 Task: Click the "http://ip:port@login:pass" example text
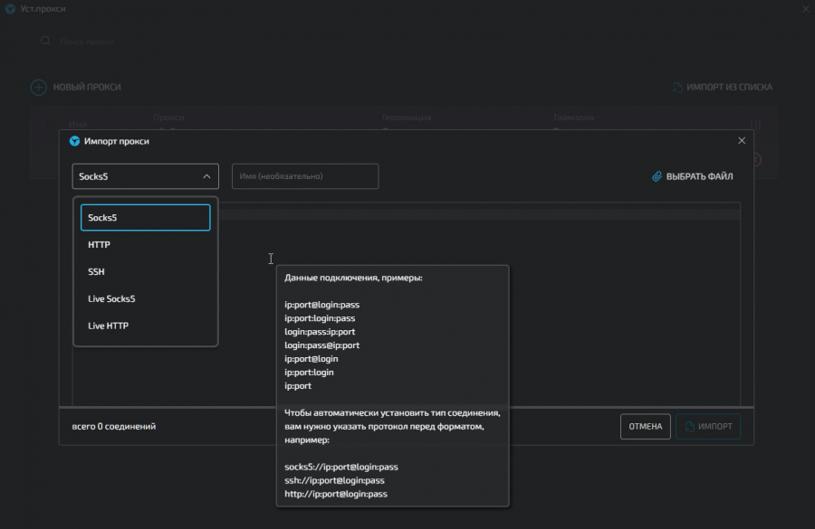pyautogui.click(x=336, y=494)
